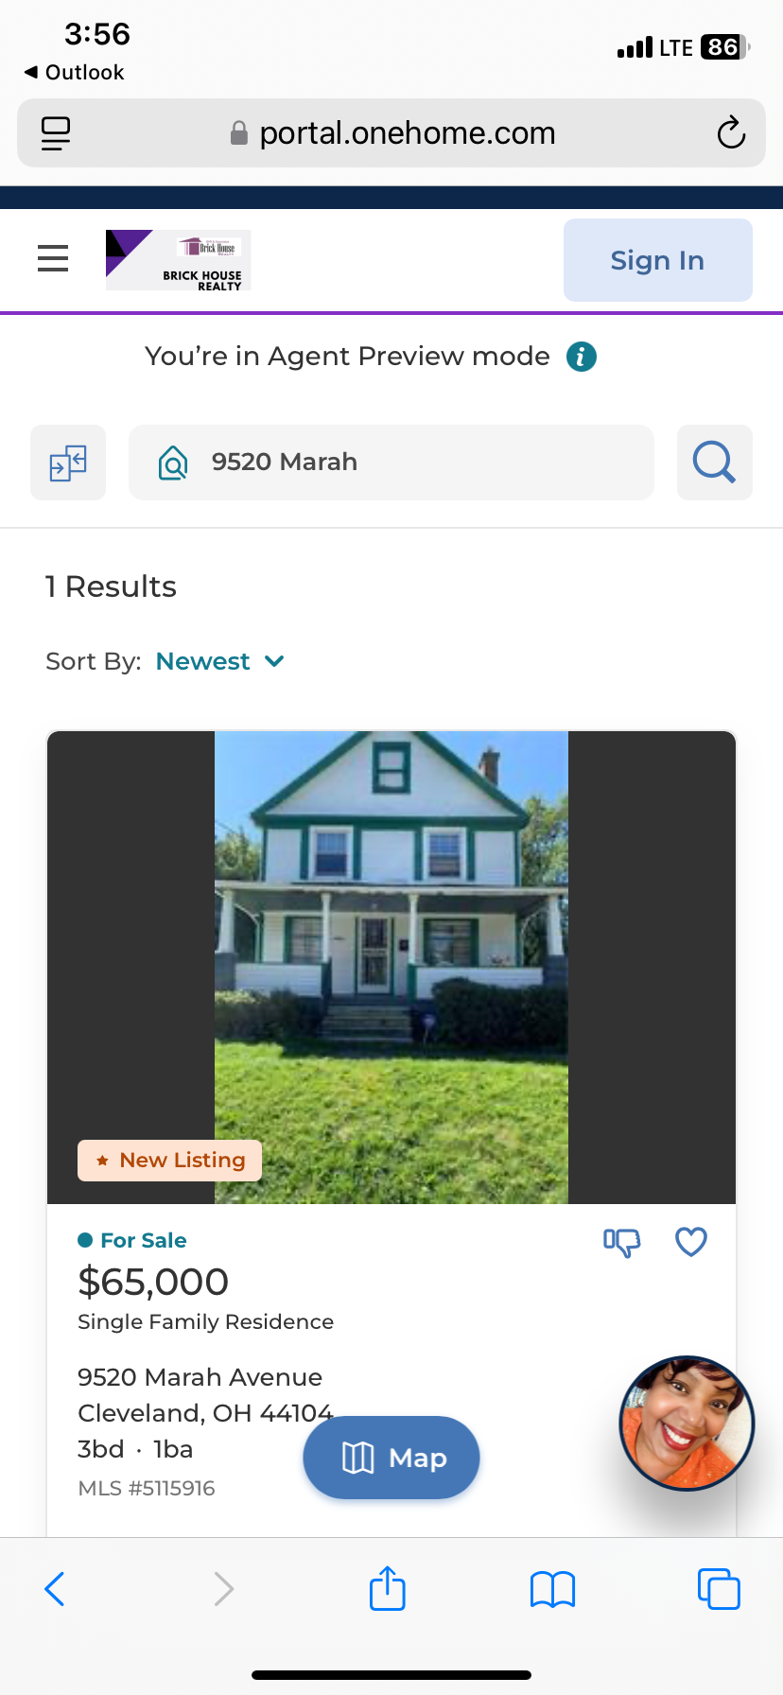Open the agent profile photo bubble

point(686,1423)
